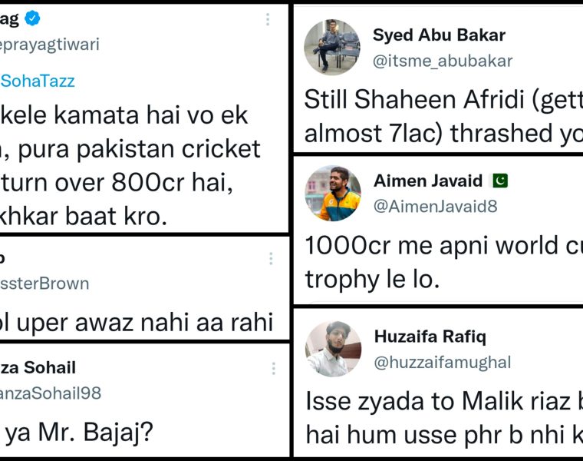Click the @huzzaifamughal handle
Screen dimensions: 583x461
pyautogui.click(x=442, y=362)
